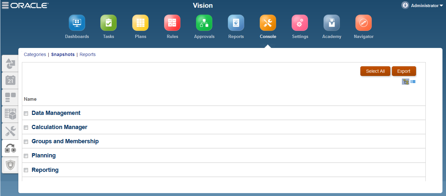Open the hamburger navigation menu
The width and height of the screenshot is (446, 196).
click(5, 5)
